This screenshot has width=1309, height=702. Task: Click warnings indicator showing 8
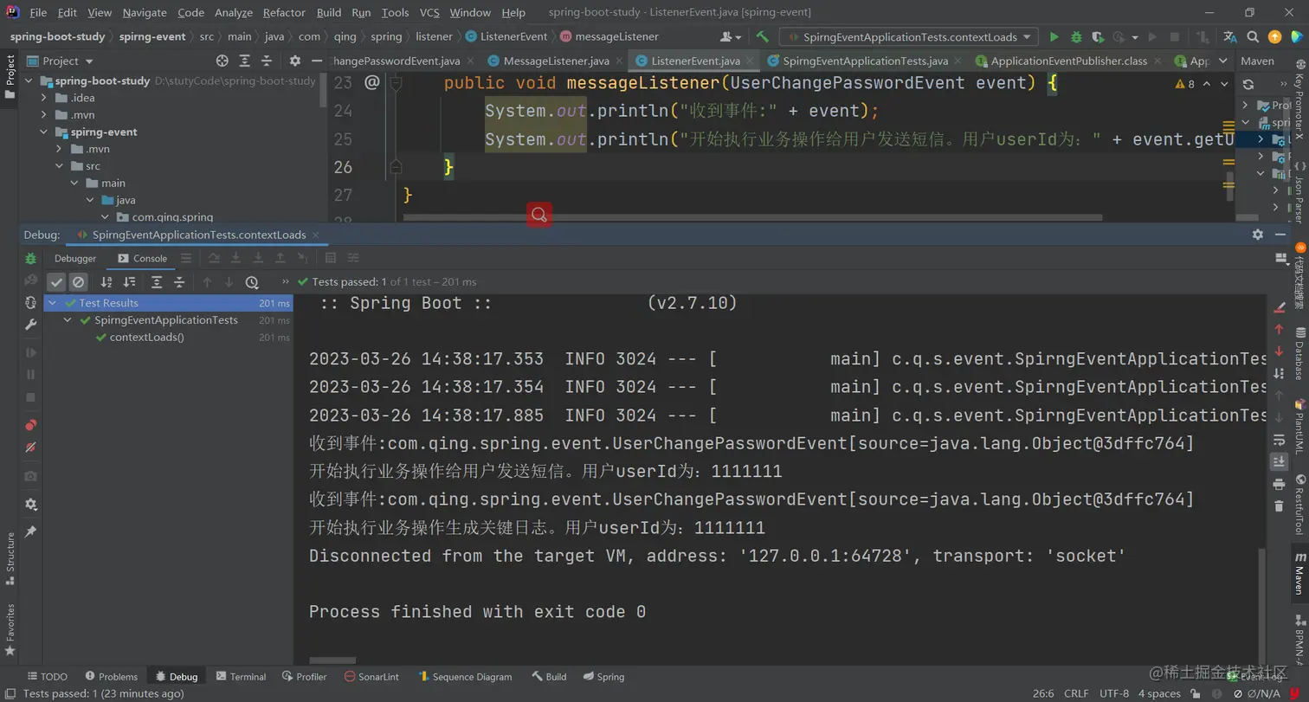click(x=1184, y=84)
